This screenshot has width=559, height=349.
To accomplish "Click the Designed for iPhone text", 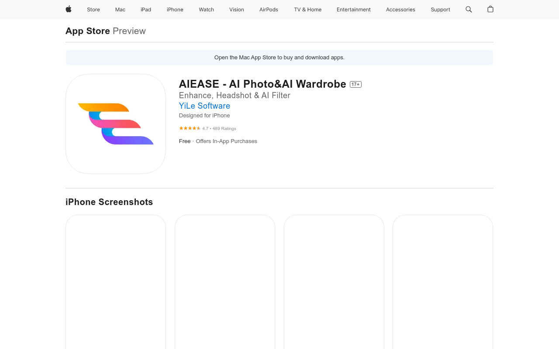I will click(204, 116).
